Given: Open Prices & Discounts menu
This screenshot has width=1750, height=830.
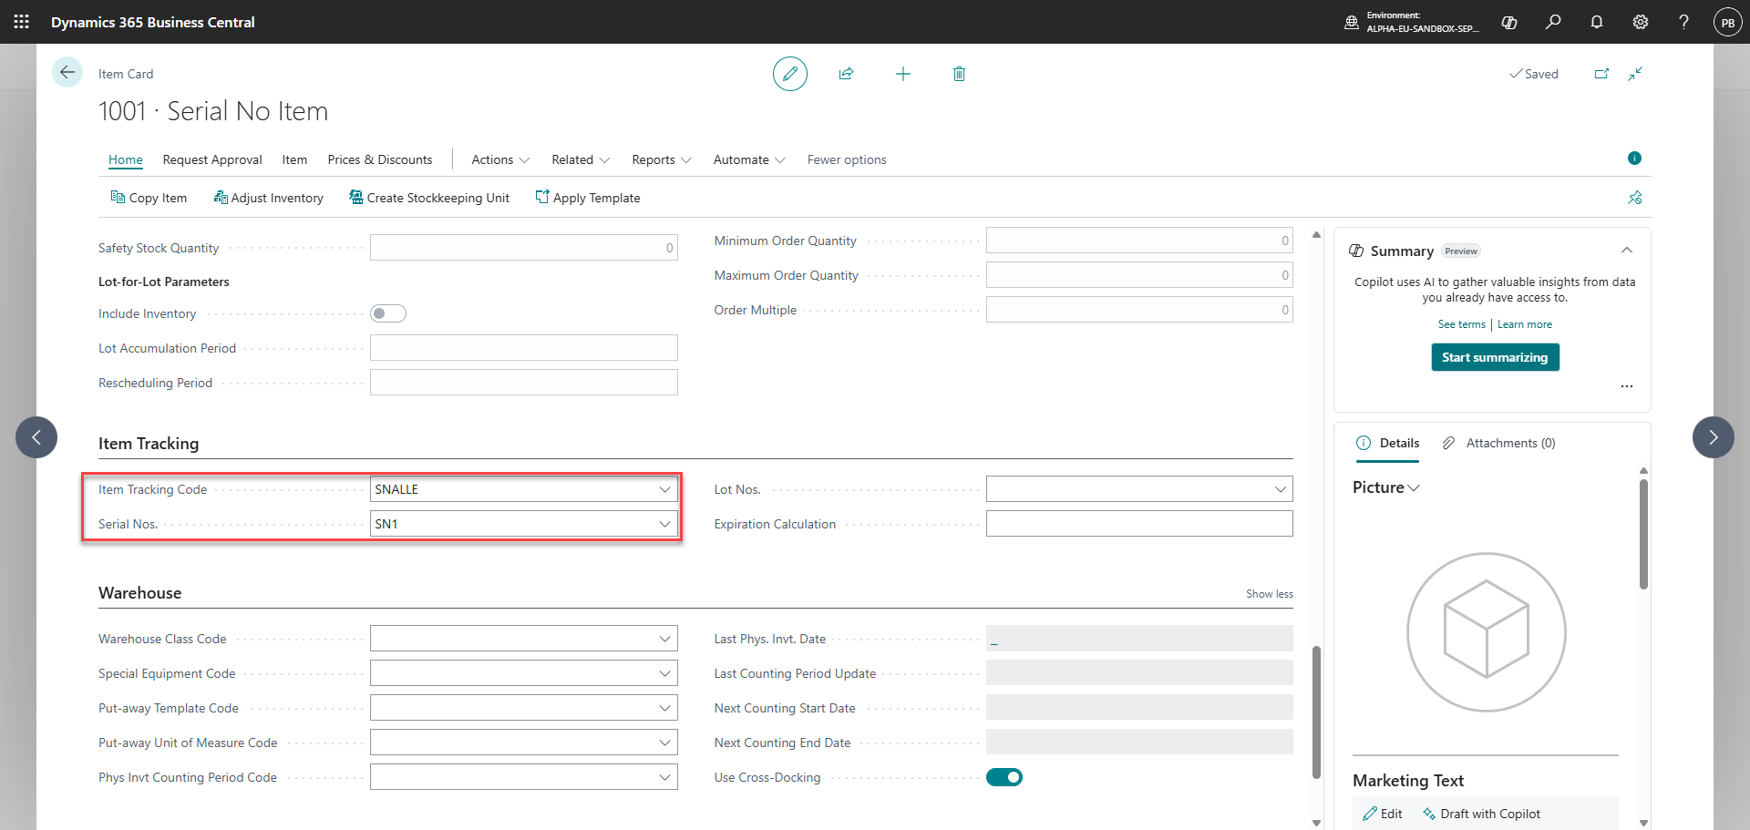Looking at the screenshot, I should (380, 159).
